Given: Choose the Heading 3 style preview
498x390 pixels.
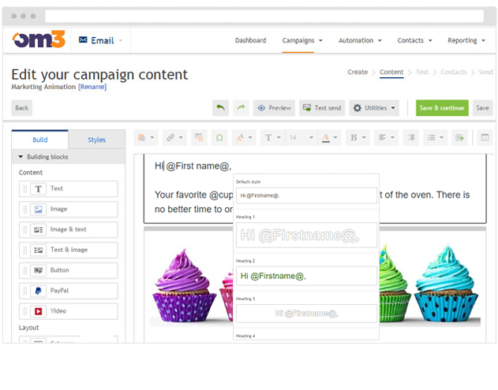Looking at the screenshot, I should pyautogui.click(x=306, y=314).
